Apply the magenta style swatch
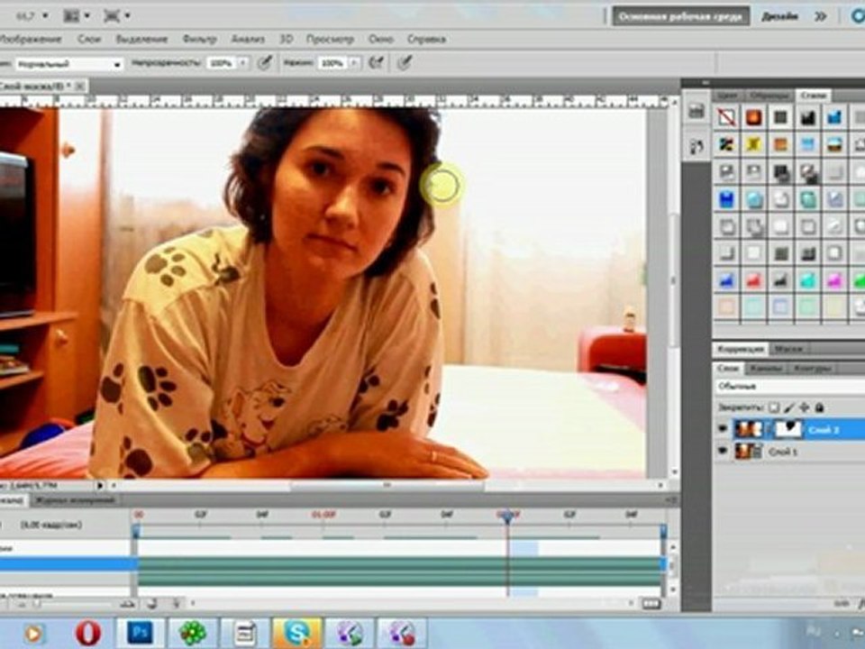 point(834,280)
